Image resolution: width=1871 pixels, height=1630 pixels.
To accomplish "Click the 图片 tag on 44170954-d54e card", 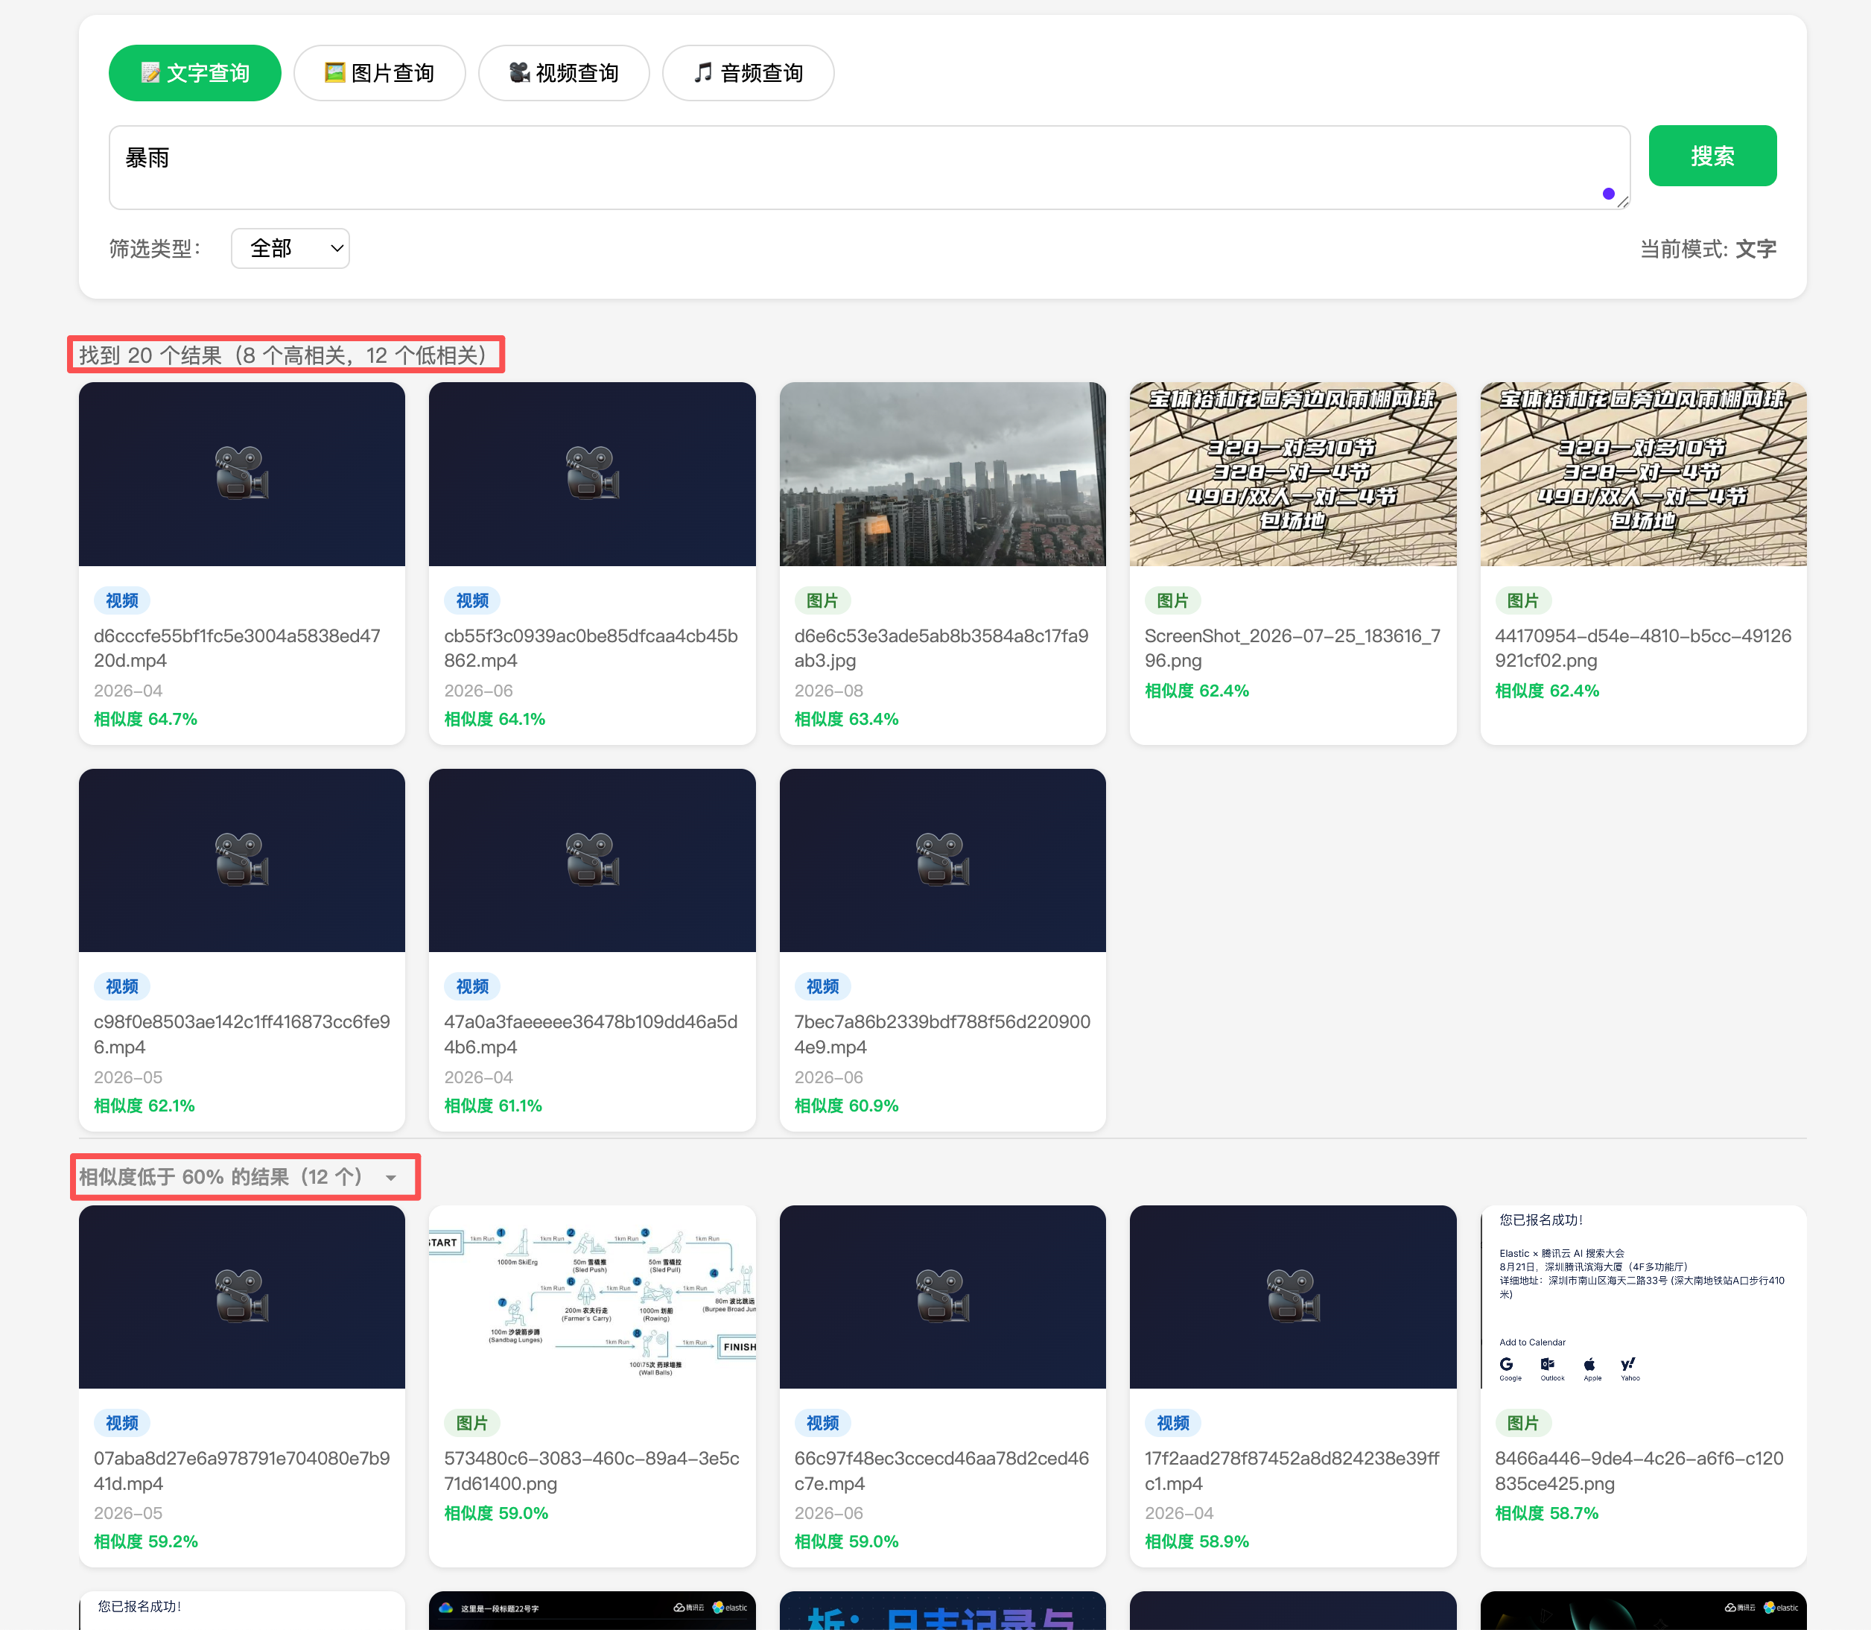I will pyautogui.click(x=1522, y=600).
